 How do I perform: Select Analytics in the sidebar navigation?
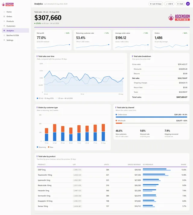(x=15, y=31)
